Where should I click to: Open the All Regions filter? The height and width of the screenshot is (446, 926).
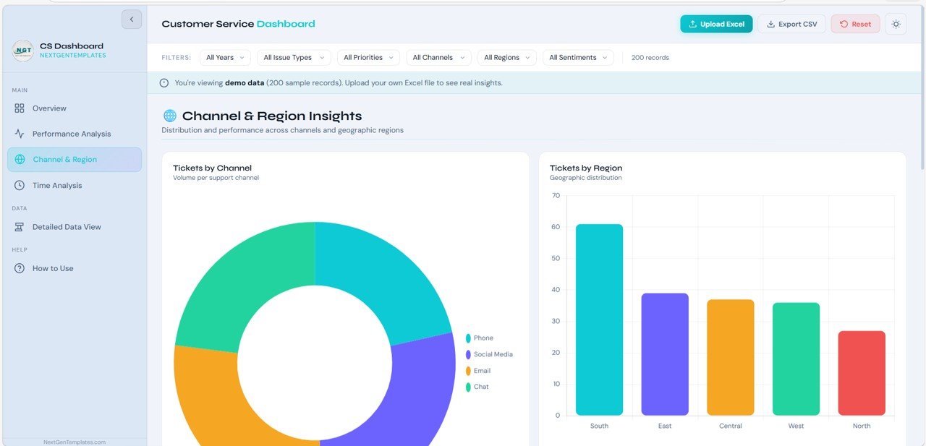pos(506,57)
